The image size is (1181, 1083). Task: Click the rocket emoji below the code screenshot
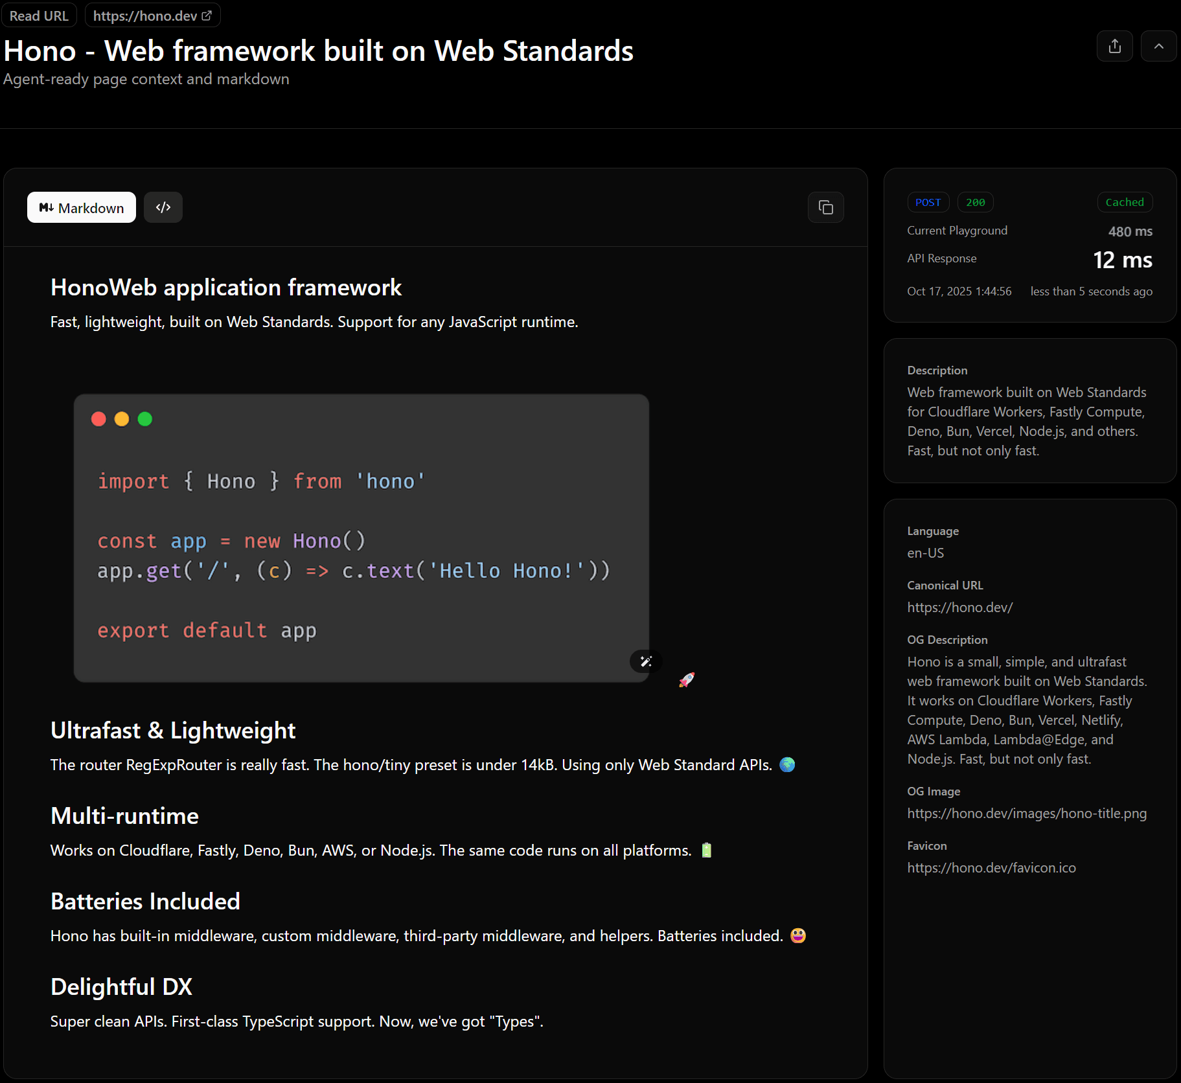point(687,679)
